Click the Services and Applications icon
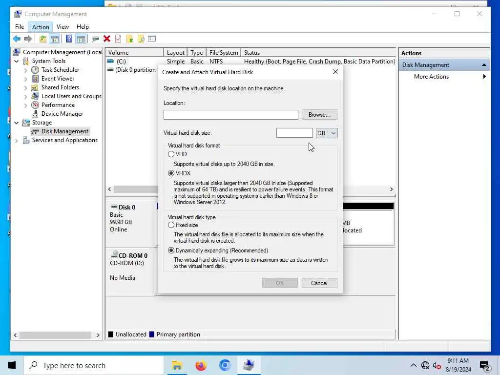The height and width of the screenshot is (375, 500). point(26,140)
